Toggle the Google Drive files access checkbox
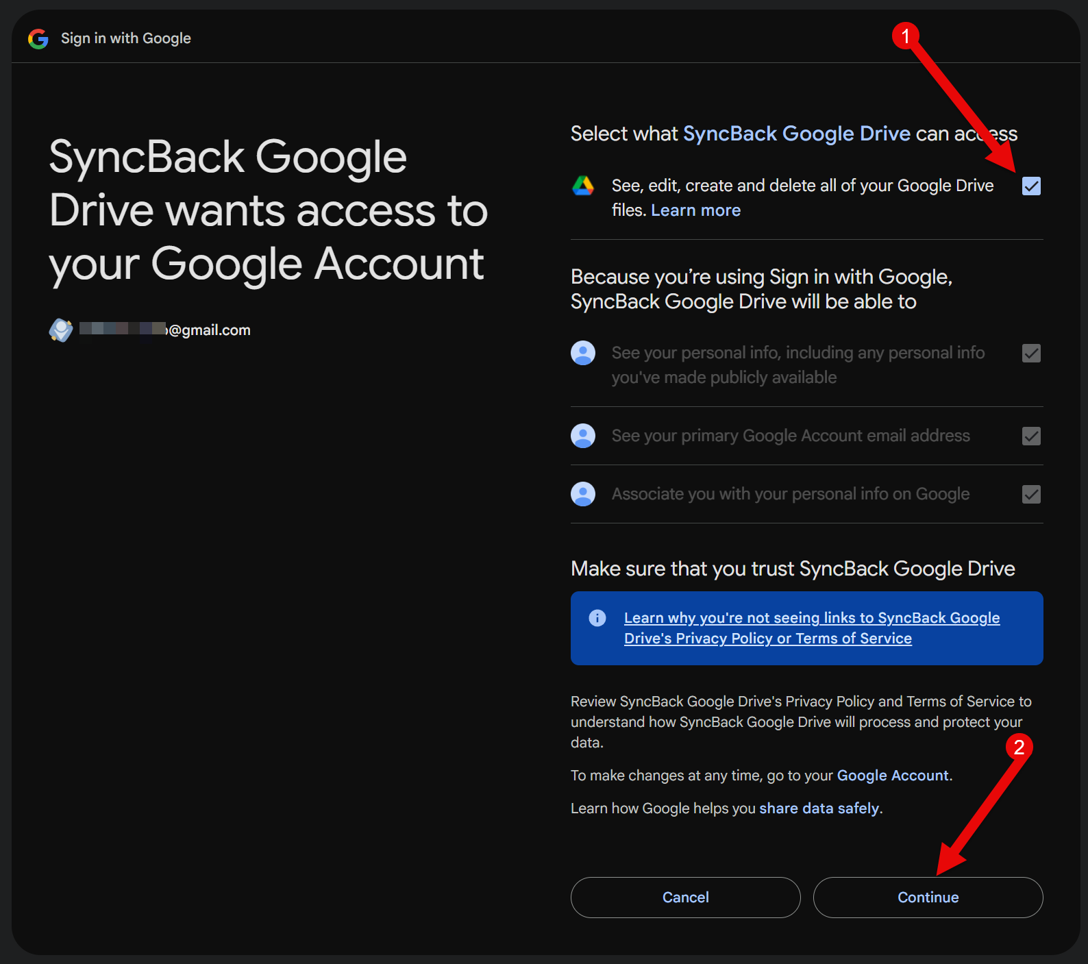The width and height of the screenshot is (1088, 964). coord(1031,186)
